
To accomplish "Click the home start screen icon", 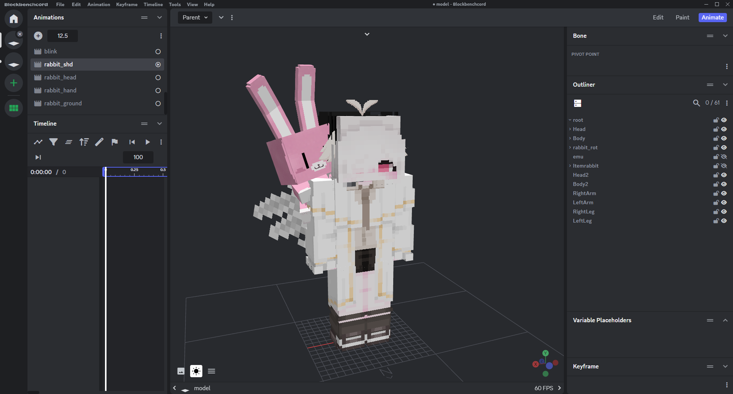I will pos(14,19).
